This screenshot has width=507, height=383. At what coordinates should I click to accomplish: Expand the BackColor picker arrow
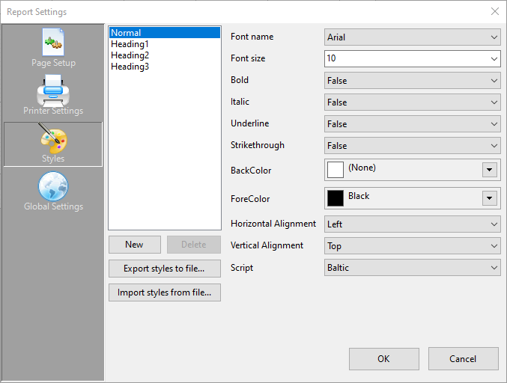click(x=490, y=170)
